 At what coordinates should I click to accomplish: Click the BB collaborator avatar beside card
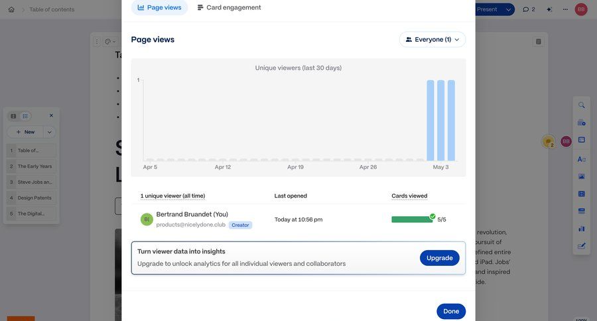coord(566,141)
